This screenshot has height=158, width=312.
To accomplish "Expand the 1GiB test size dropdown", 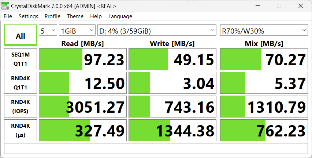I will pos(77,30).
